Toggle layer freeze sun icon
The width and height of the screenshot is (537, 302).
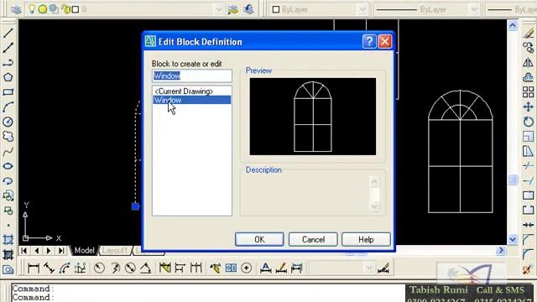tap(43, 9)
